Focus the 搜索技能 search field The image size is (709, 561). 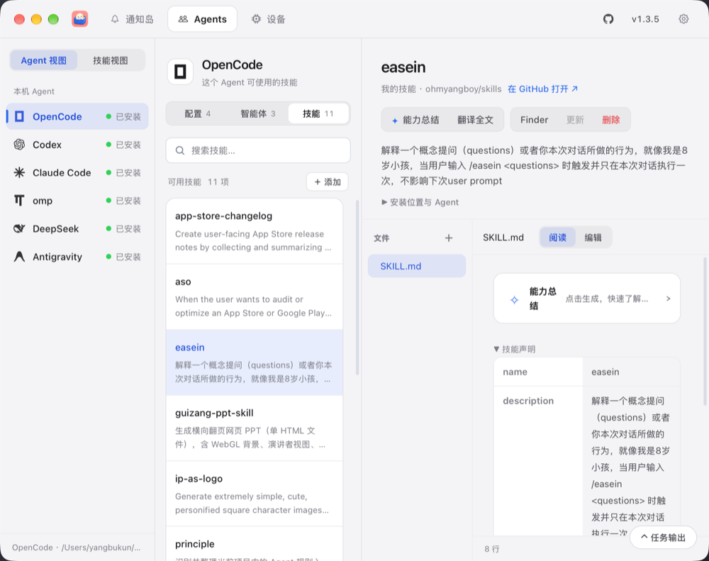[x=258, y=150]
